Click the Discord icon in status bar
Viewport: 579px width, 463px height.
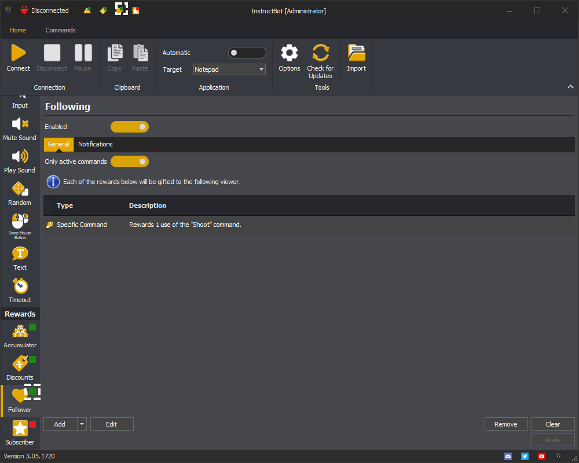(x=508, y=457)
